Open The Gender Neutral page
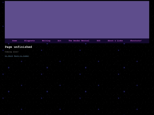 point(79,41)
